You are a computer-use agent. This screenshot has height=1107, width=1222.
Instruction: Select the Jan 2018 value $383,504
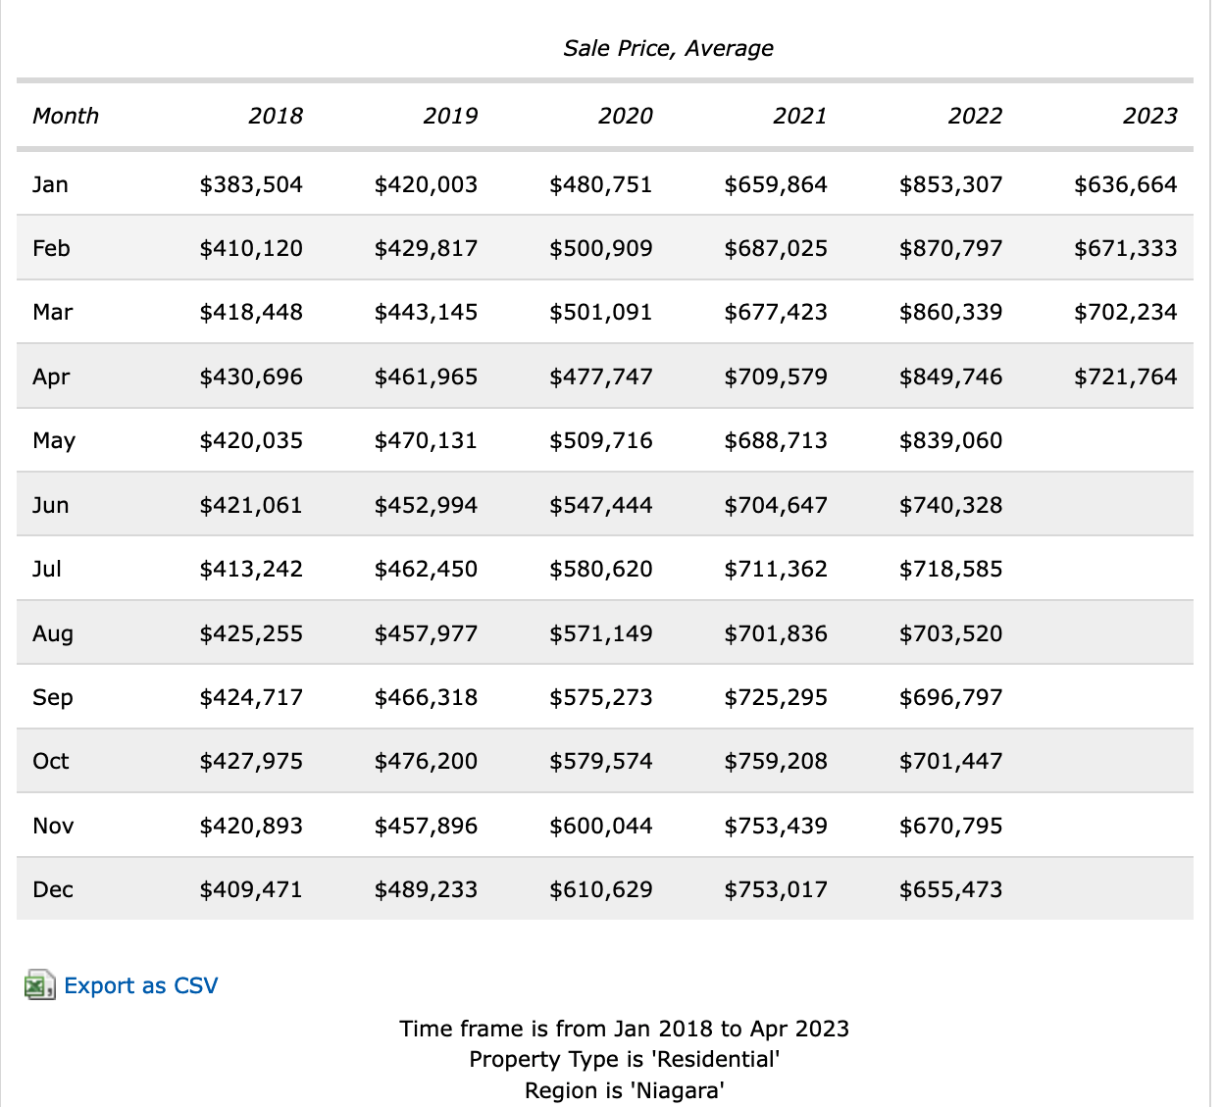251,184
